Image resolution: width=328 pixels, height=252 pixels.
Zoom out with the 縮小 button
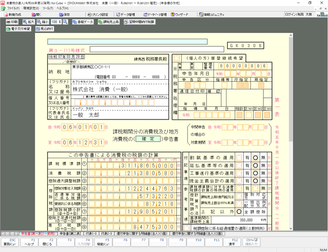43,22
